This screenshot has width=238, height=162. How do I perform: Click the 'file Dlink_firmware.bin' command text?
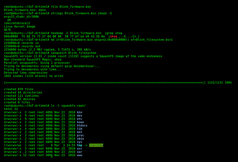pos(71,7)
